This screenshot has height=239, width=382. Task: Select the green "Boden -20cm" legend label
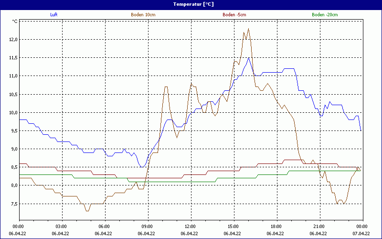point(325,15)
